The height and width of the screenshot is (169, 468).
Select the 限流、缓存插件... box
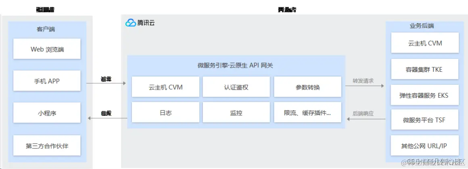[x=307, y=112]
